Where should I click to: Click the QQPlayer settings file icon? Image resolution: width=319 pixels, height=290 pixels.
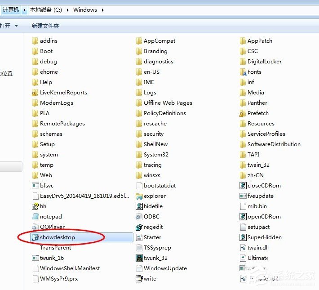pyautogui.click(x=35, y=227)
